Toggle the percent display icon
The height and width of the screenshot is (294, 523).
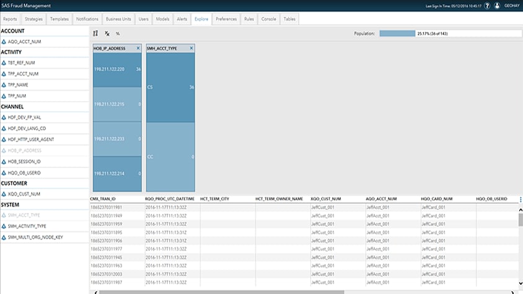point(118,33)
